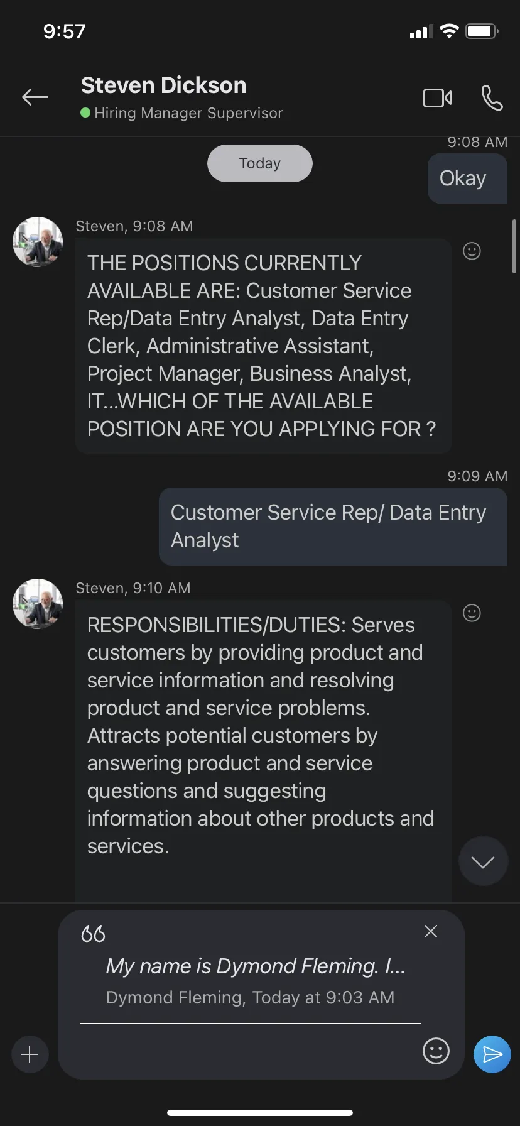Start an audio call via phone icon

(x=492, y=98)
